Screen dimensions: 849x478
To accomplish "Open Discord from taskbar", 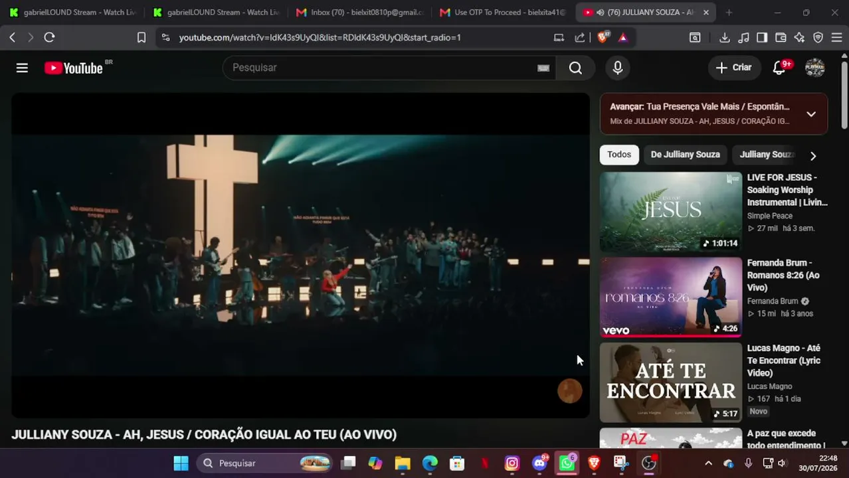I will tap(539, 463).
